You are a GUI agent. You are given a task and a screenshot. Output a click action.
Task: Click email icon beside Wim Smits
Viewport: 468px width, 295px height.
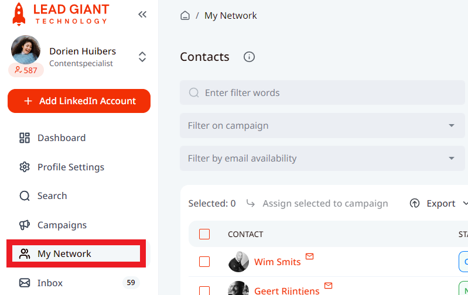(x=309, y=256)
